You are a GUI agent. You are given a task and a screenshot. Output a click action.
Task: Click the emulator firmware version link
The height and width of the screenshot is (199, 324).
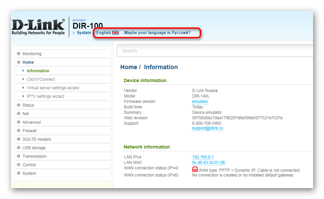coord(200,102)
